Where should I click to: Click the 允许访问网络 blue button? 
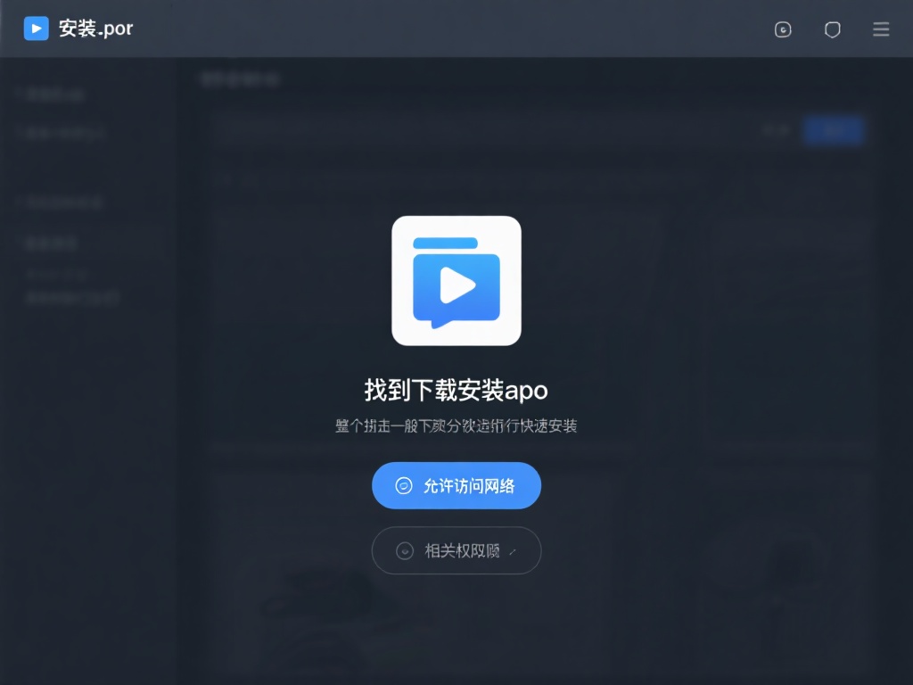coord(456,486)
